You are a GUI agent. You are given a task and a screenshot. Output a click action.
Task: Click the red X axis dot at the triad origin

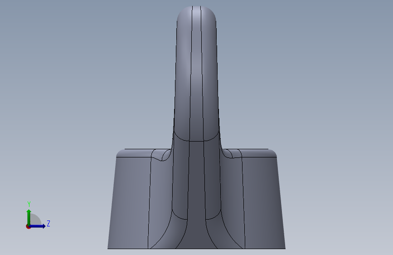click(x=28, y=226)
